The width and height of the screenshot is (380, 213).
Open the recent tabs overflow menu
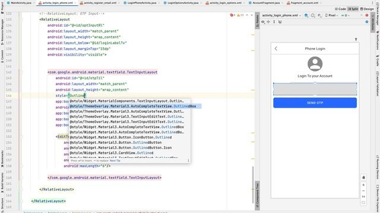(372, 3)
